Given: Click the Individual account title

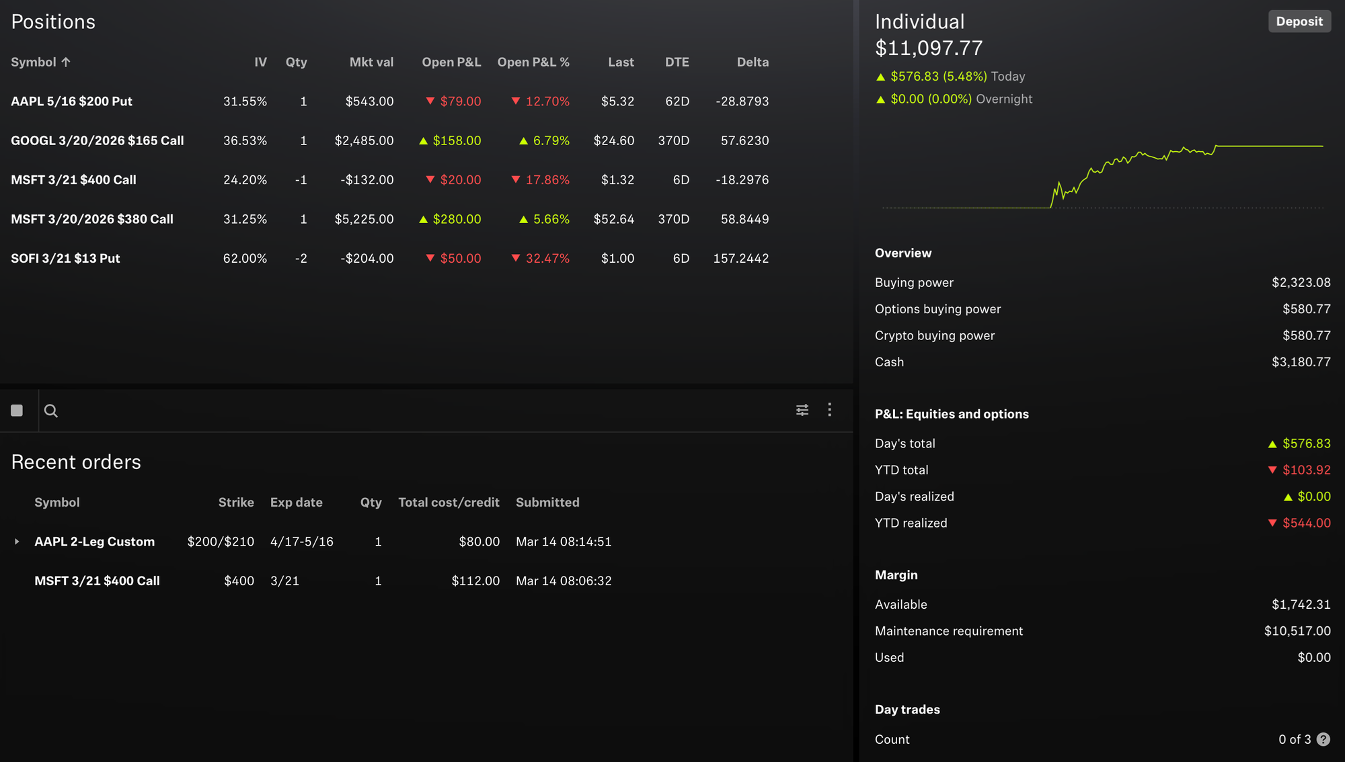Looking at the screenshot, I should point(920,22).
